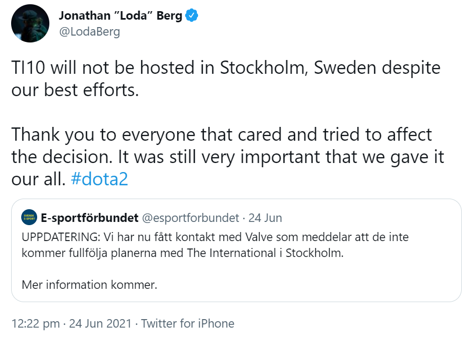The width and height of the screenshot is (466, 343).
Task: Click the "Thank you to everyone" paragraph
Action: click(x=228, y=157)
